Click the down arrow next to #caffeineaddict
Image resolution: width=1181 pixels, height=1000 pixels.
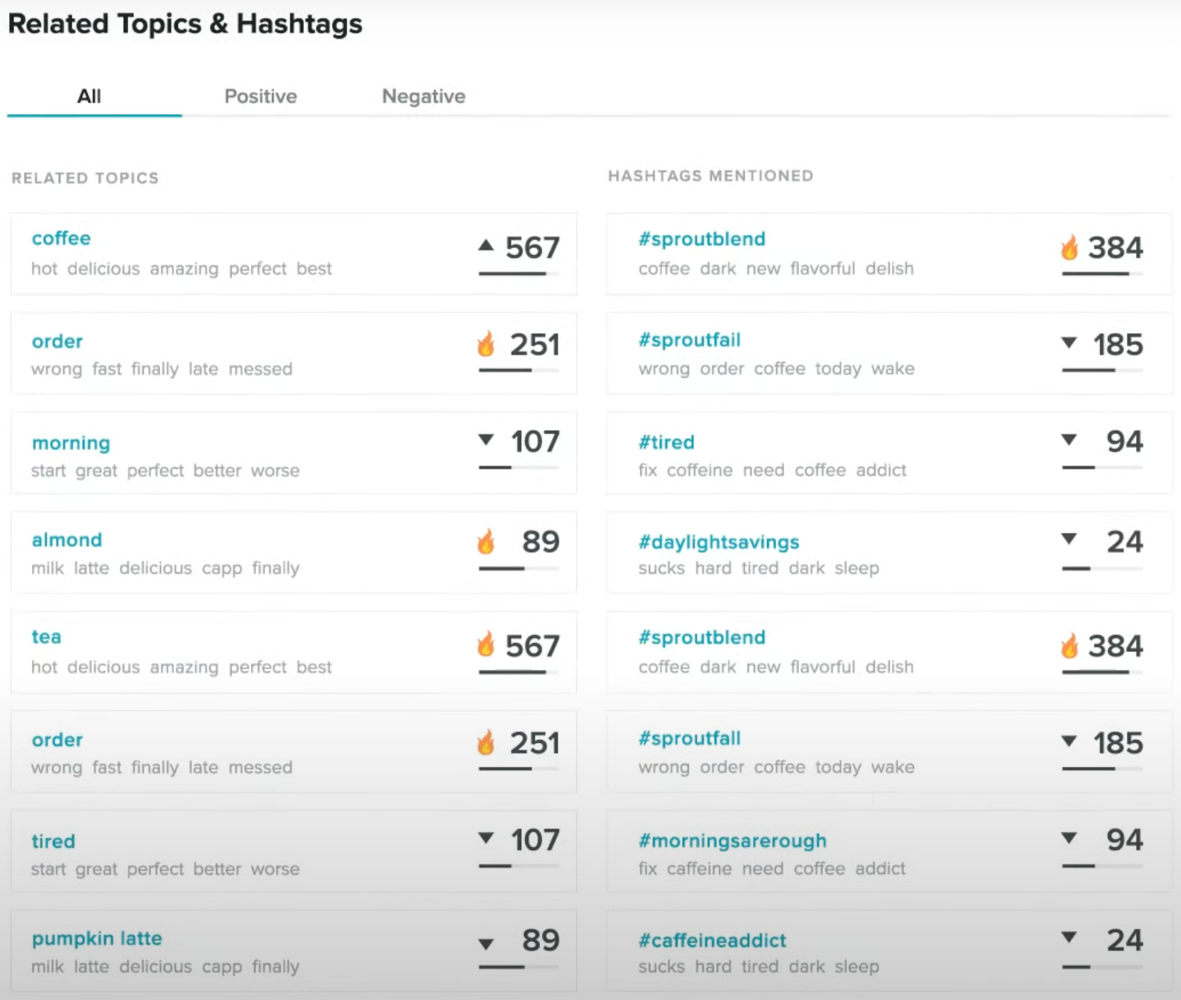tap(1069, 937)
